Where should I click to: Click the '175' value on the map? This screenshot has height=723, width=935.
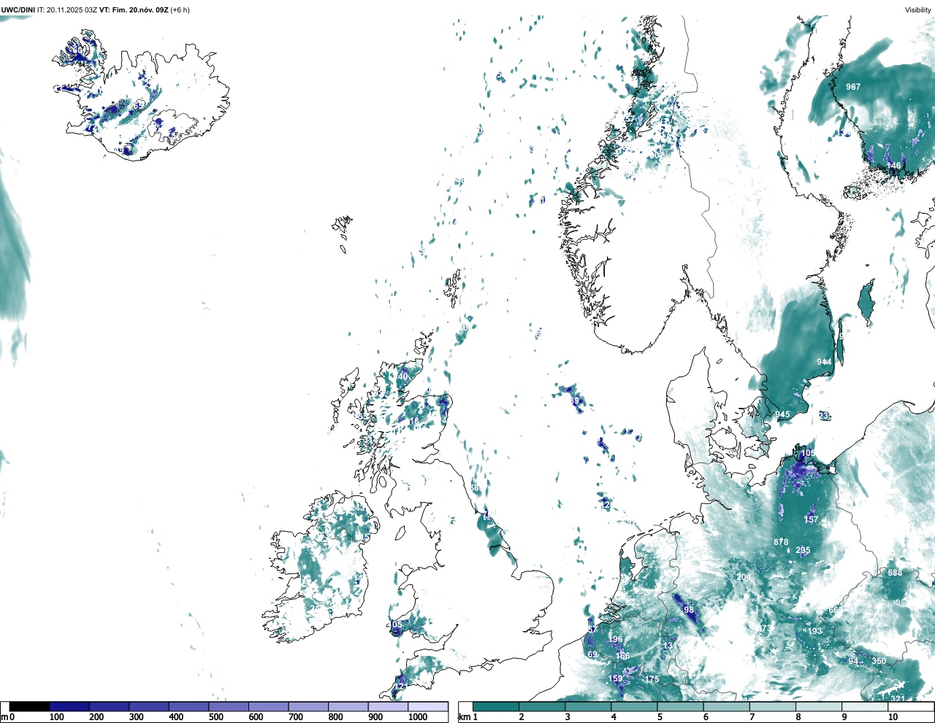[x=652, y=679]
